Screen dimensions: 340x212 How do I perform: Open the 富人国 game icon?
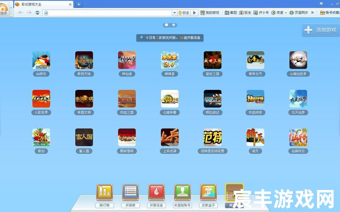point(84,137)
